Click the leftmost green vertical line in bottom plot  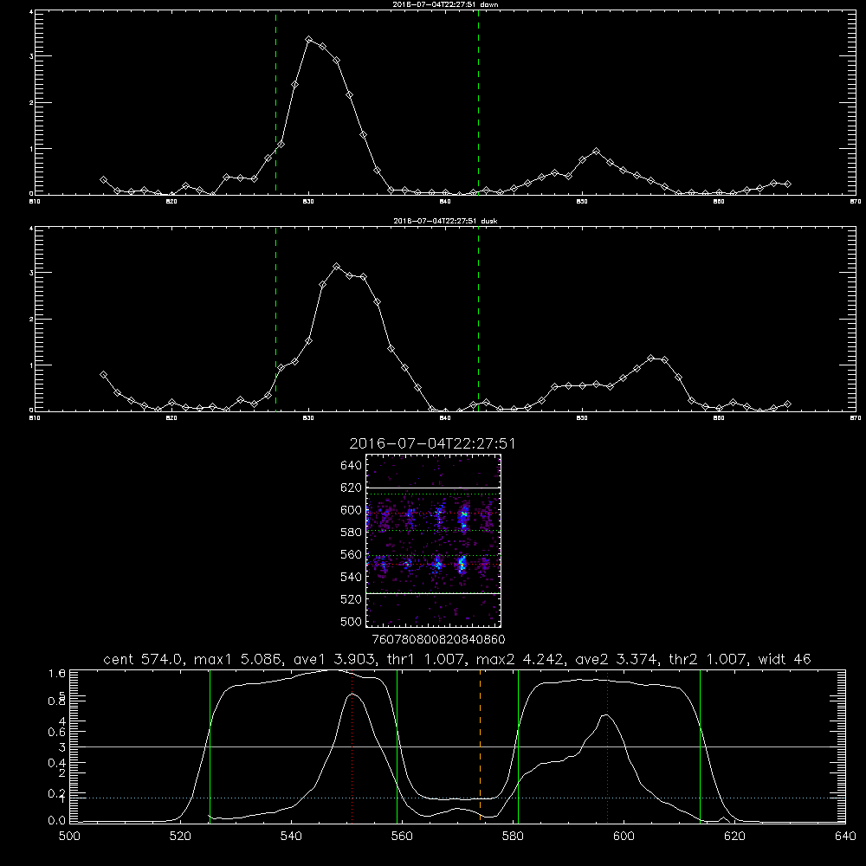click(x=210, y=746)
